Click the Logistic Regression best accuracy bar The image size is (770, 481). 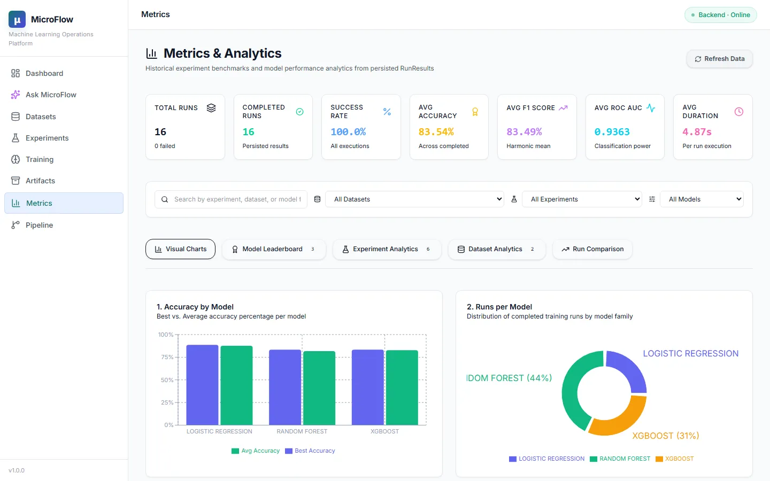pos(202,385)
